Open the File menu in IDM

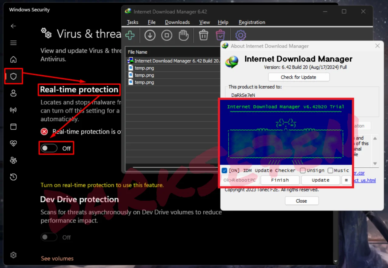tap(152, 22)
